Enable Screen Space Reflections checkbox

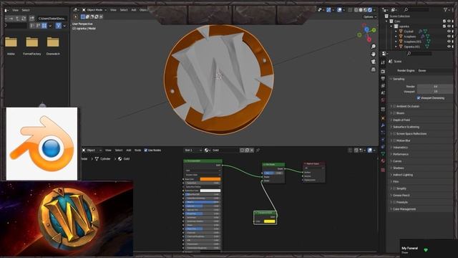click(394, 134)
